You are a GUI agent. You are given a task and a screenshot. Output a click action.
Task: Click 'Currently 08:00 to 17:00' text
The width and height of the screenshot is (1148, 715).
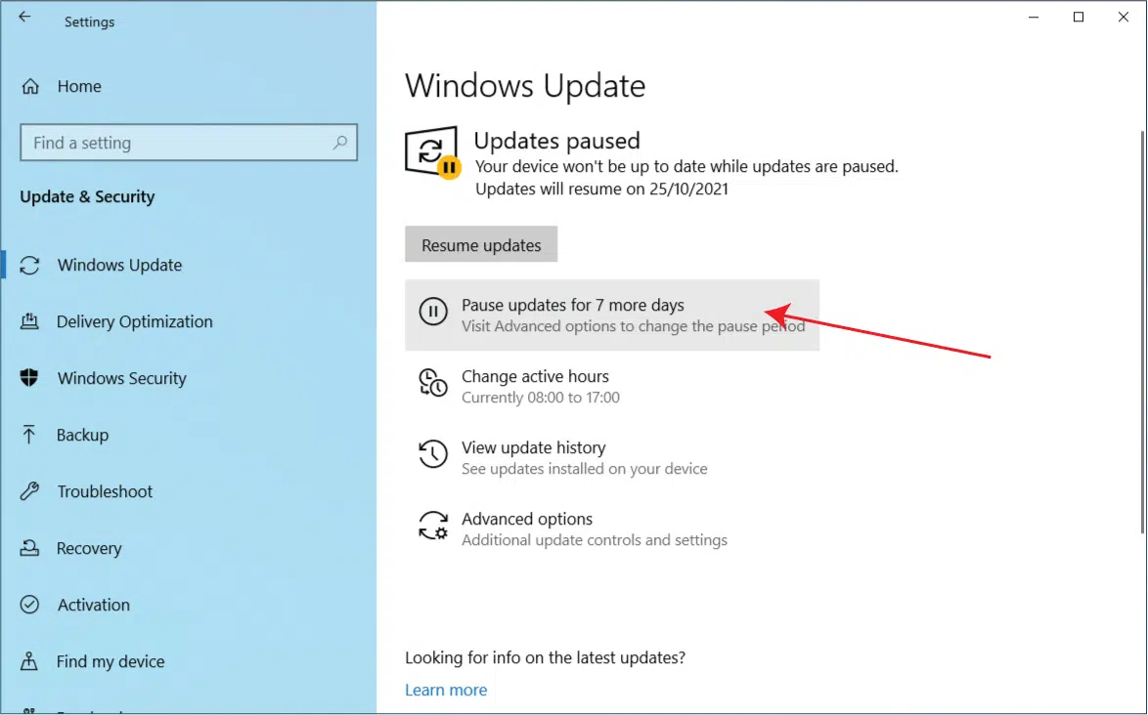point(541,398)
